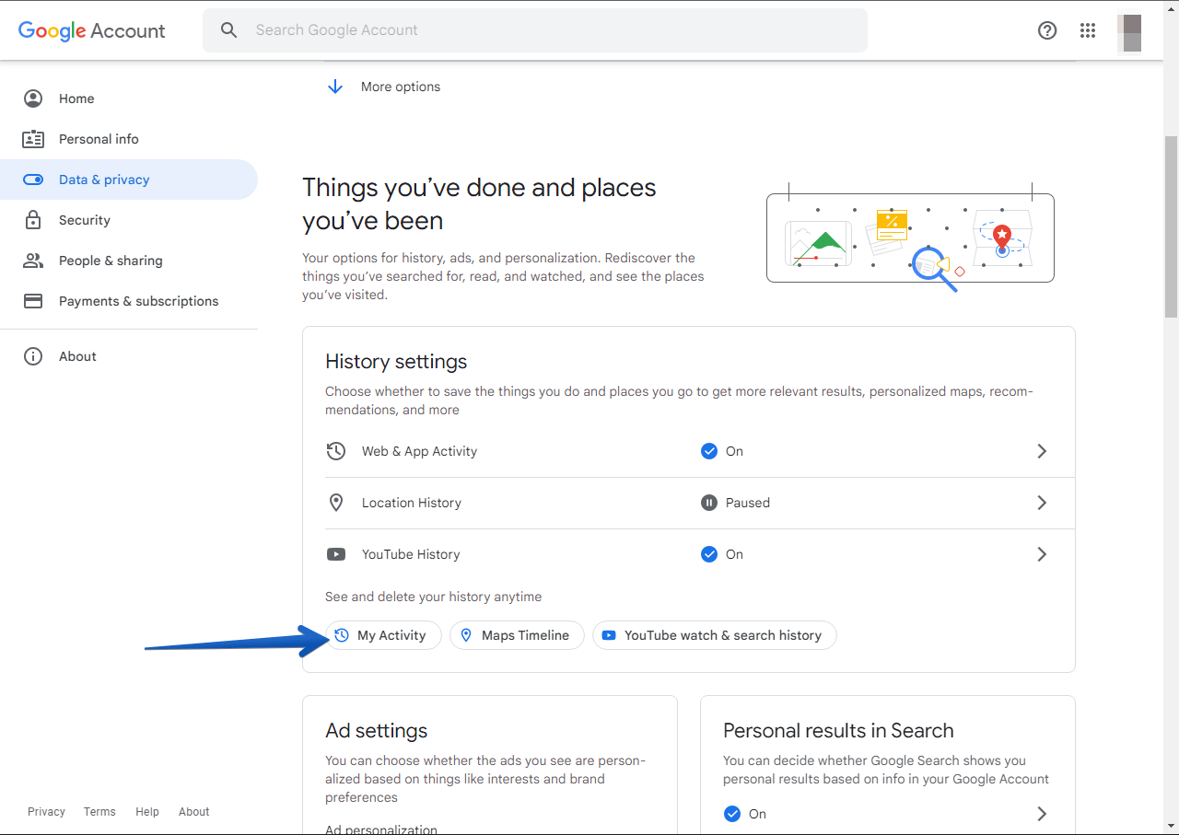Viewport: 1179px width, 835px height.
Task: Expand Location History row chevron
Action: coord(1042,503)
